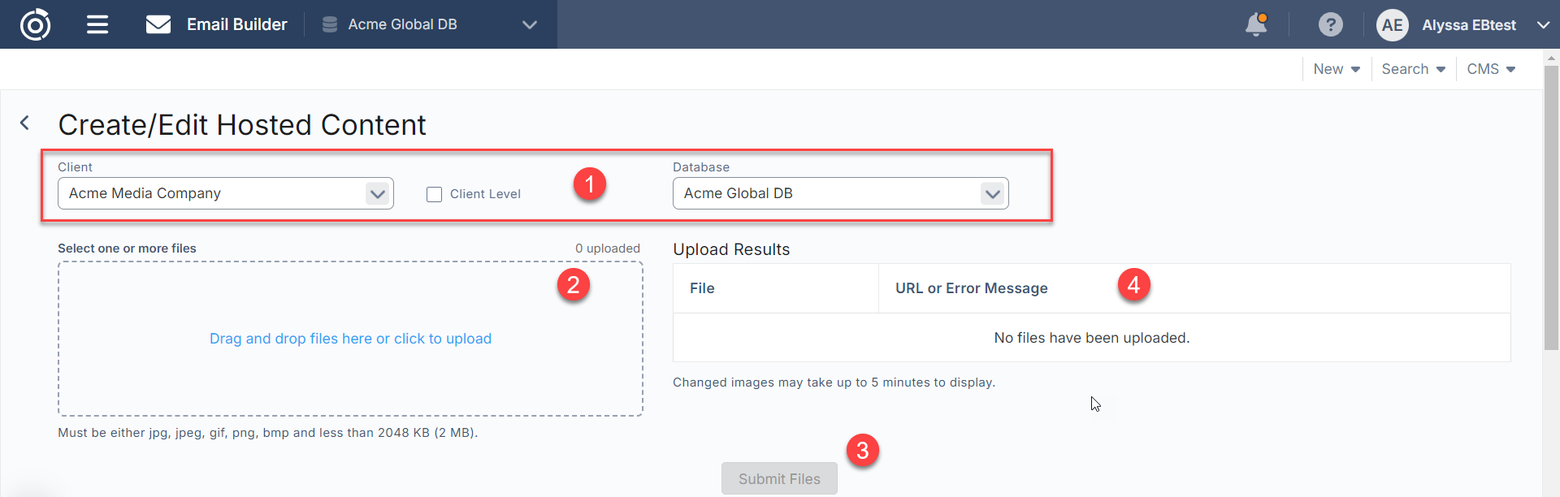
Task: Open the New menu
Action: [x=1337, y=69]
